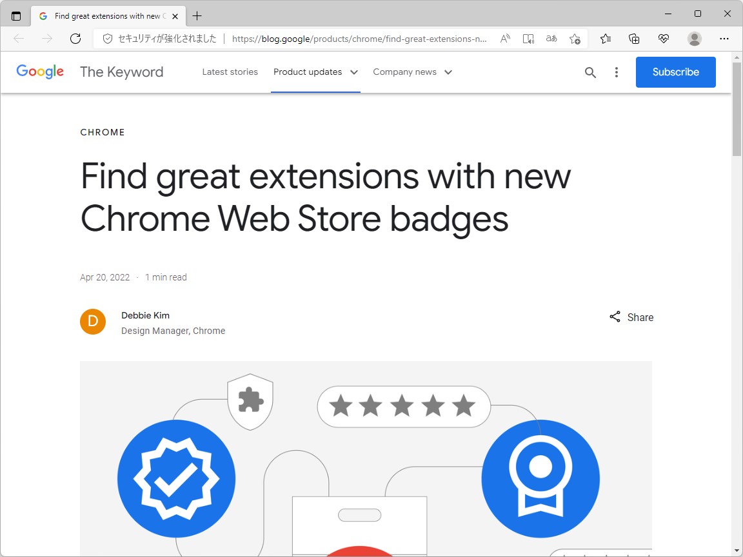Viewport: 743px width, 557px height.
Task: Minimize the browser window
Action: point(668,14)
